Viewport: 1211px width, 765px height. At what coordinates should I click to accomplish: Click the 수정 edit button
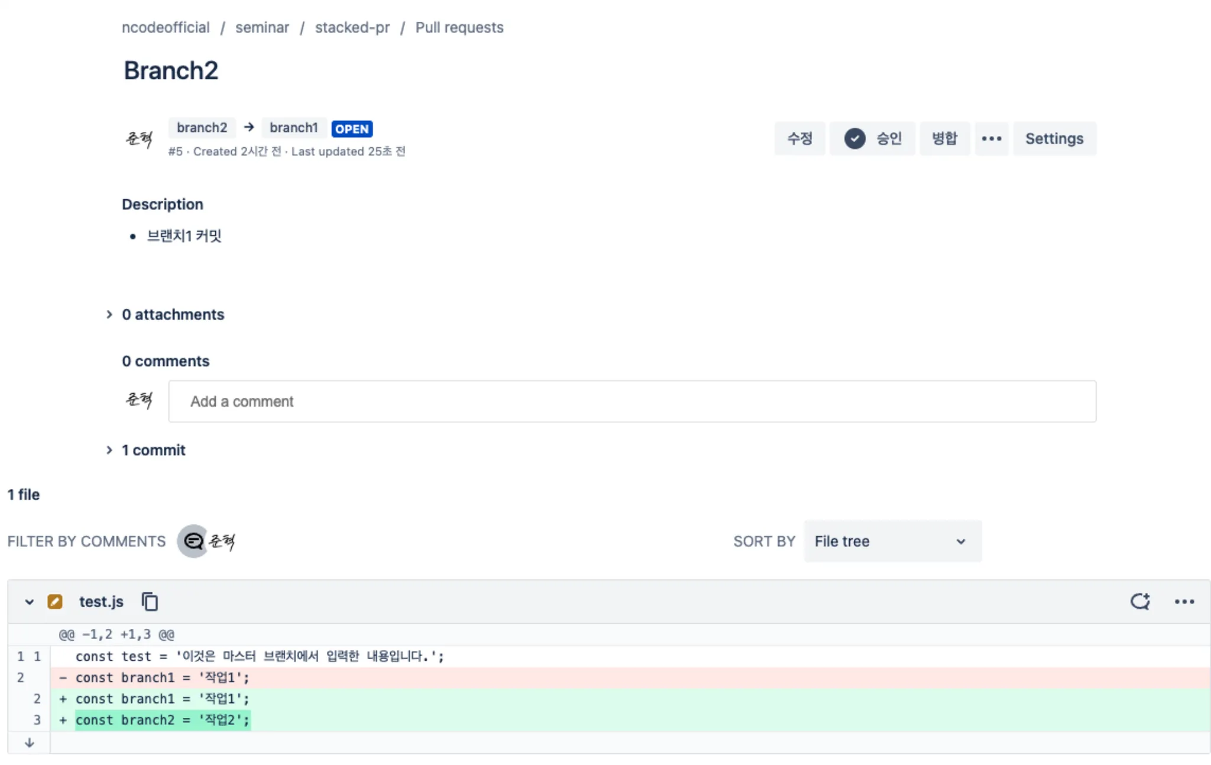(799, 138)
